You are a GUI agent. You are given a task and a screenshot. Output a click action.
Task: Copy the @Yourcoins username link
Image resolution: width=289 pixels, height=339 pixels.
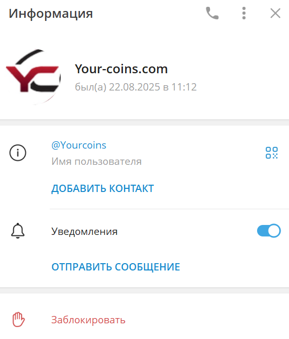click(79, 145)
